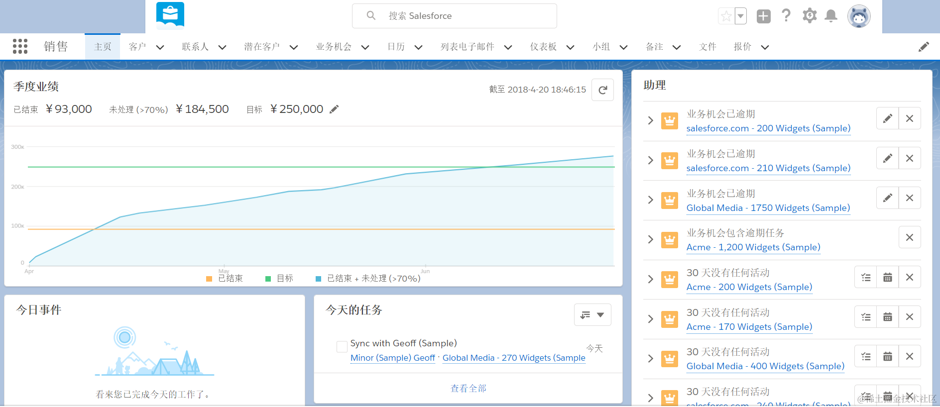Click the green 目标 legend swatch
The width and height of the screenshot is (940, 407).
[x=268, y=279]
